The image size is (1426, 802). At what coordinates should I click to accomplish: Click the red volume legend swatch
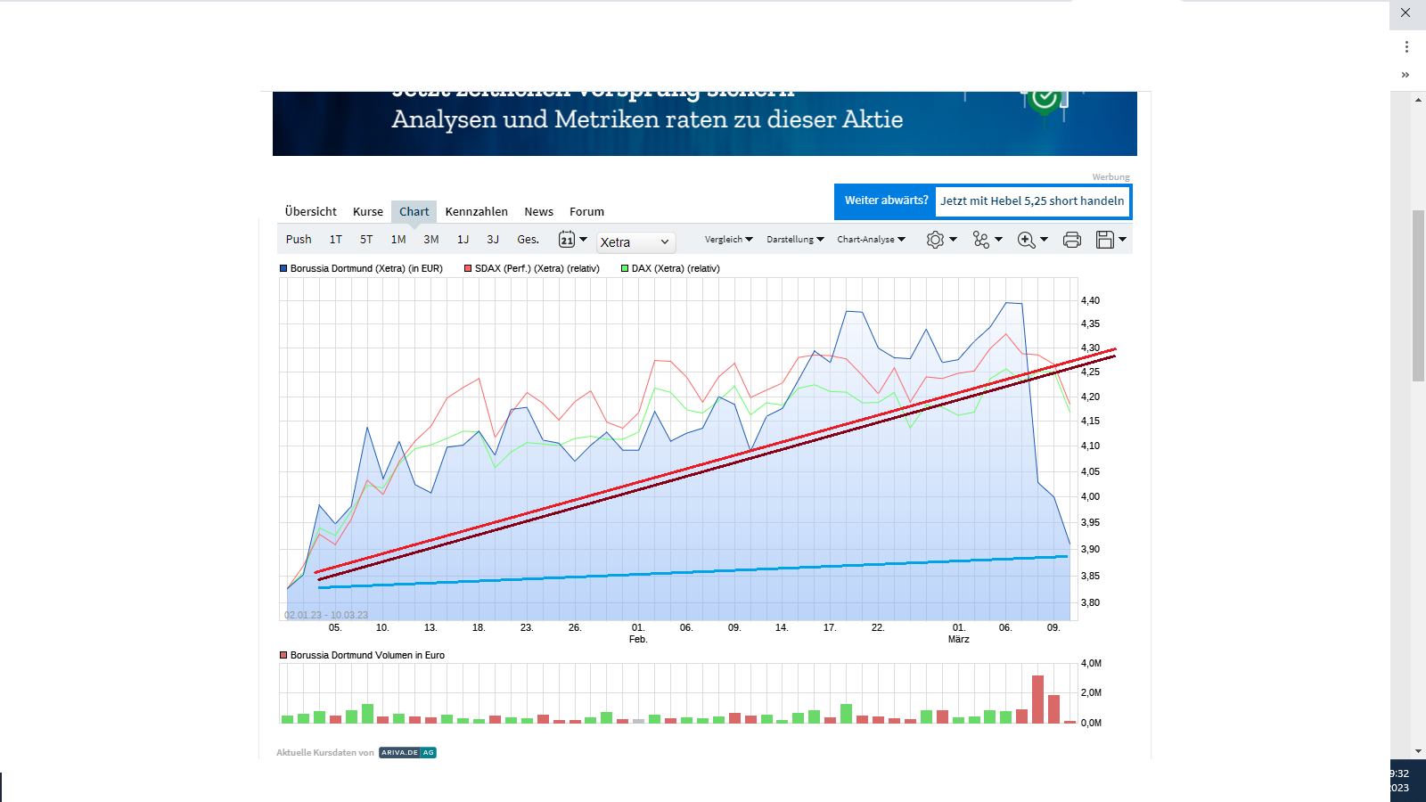[x=283, y=655]
